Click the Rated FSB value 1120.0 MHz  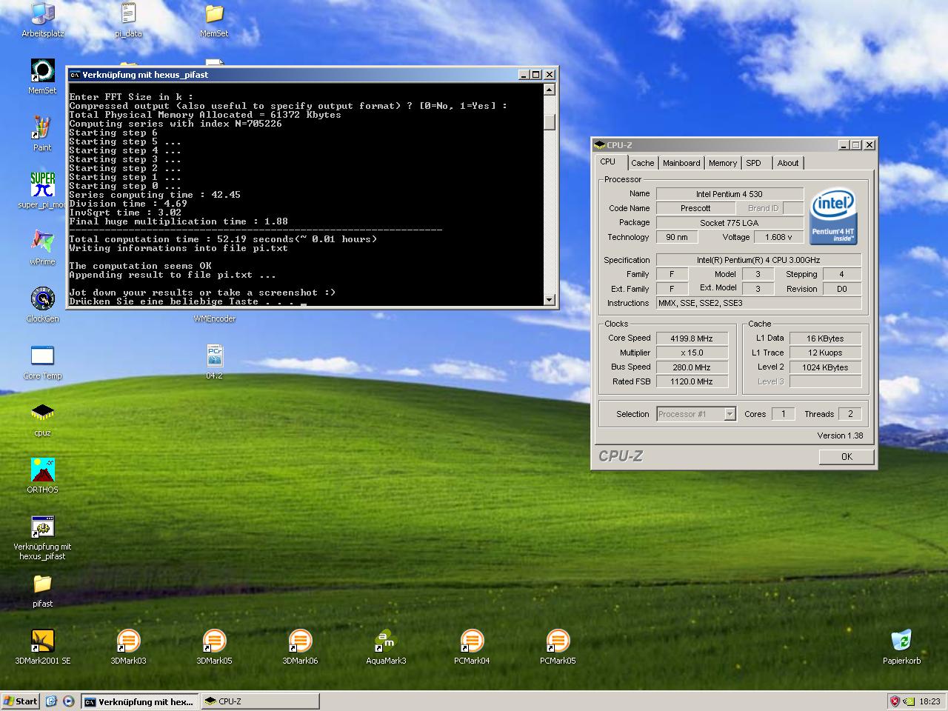[x=691, y=381]
